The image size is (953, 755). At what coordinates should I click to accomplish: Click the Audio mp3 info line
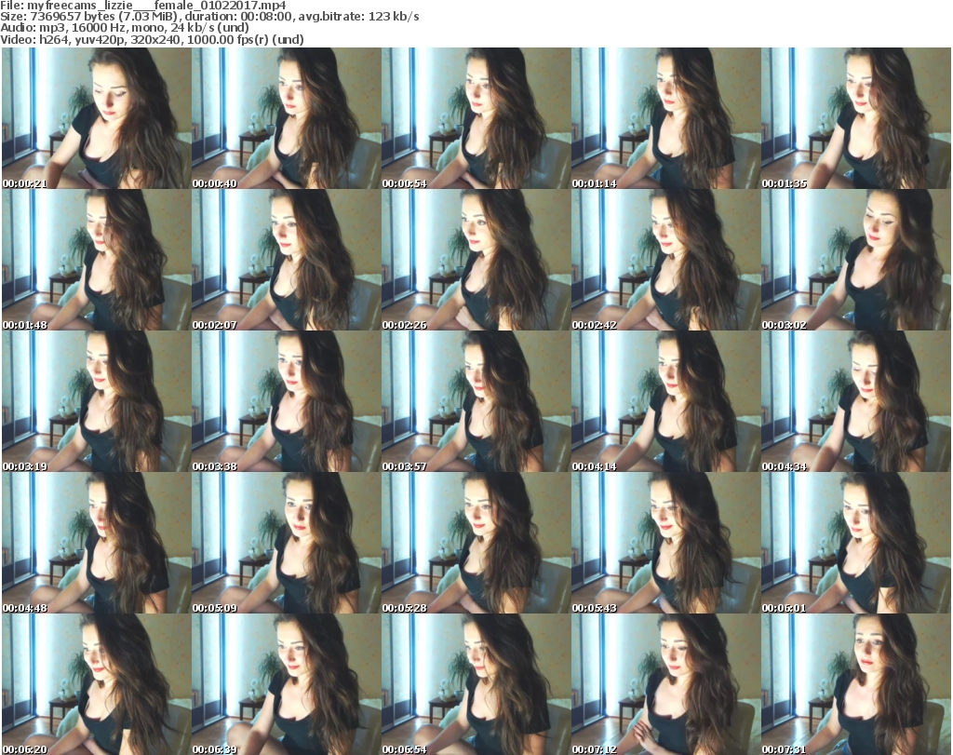pyautogui.click(x=125, y=28)
